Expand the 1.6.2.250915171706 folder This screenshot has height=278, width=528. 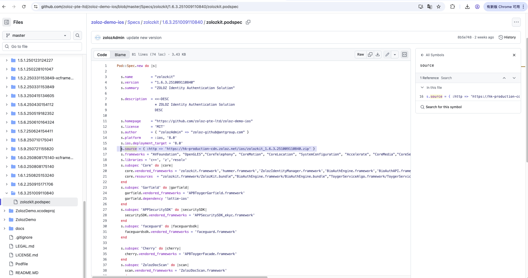click(7, 184)
